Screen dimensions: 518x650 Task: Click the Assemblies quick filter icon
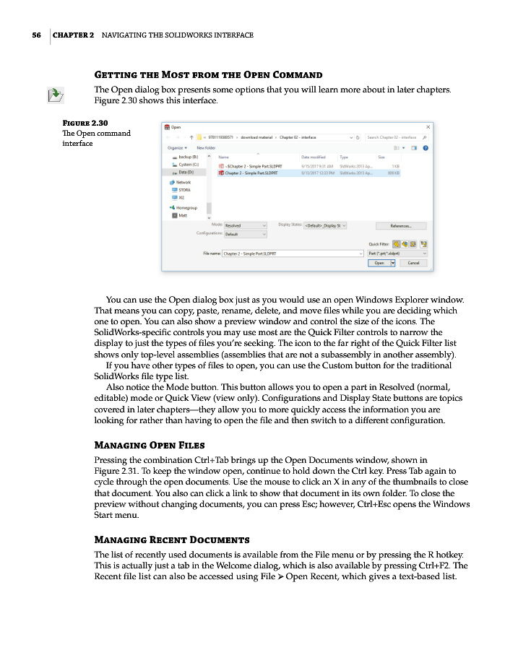(405, 244)
